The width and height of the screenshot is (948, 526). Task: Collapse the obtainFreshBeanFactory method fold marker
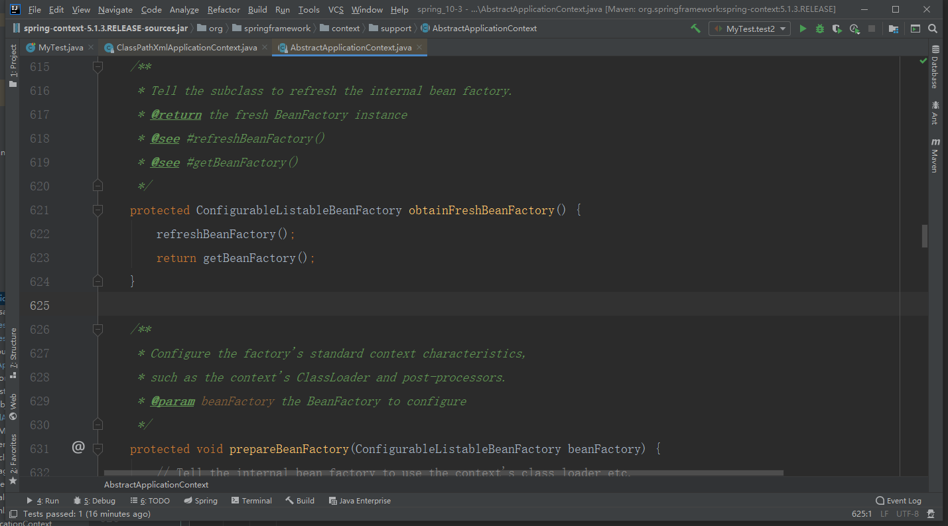point(98,210)
